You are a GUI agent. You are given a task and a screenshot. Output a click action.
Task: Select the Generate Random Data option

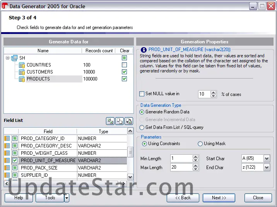pos(142,112)
